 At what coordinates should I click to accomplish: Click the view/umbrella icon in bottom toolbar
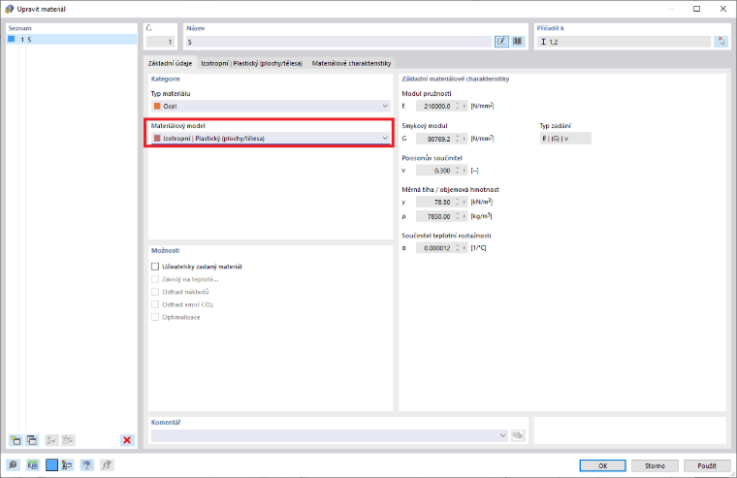click(86, 464)
